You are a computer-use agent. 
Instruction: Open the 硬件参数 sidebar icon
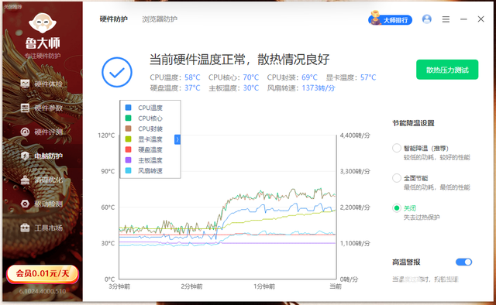click(25, 108)
